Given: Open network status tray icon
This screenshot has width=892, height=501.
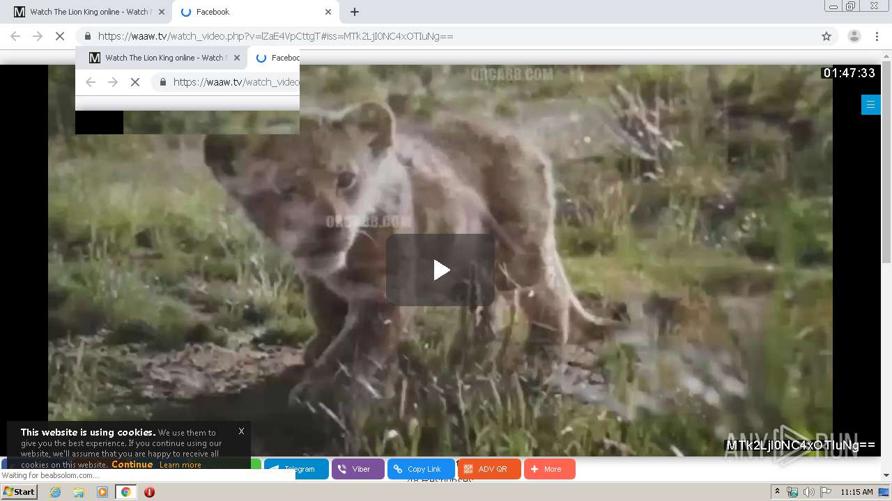Looking at the screenshot, I should (792, 492).
